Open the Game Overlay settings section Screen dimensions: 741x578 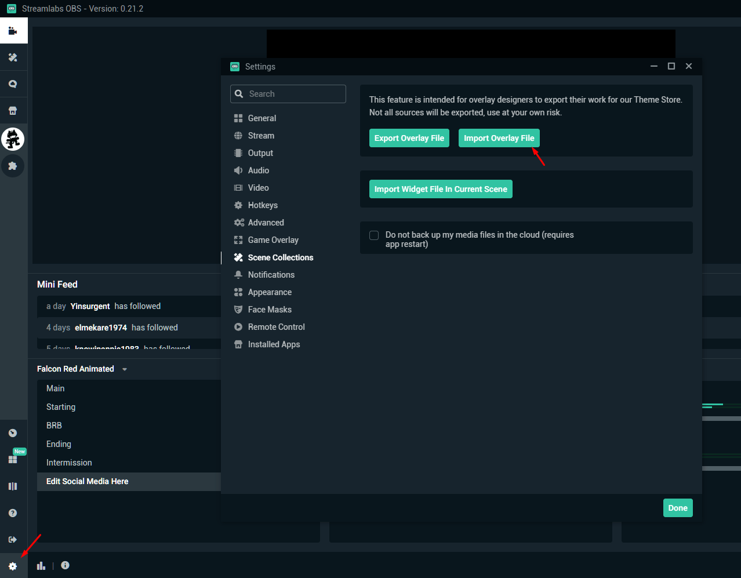pyautogui.click(x=273, y=239)
